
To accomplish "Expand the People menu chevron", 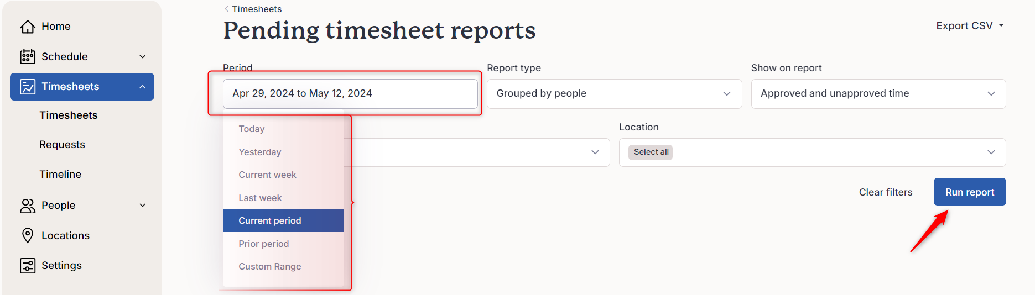I will pyautogui.click(x=143, y=206).
